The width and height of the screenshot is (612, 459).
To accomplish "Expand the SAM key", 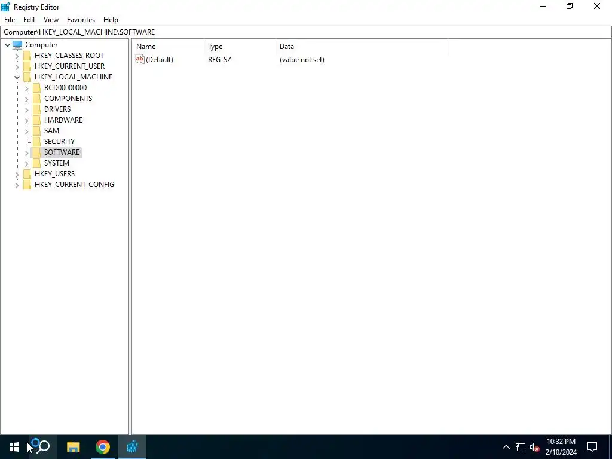I will pos(26,131).
